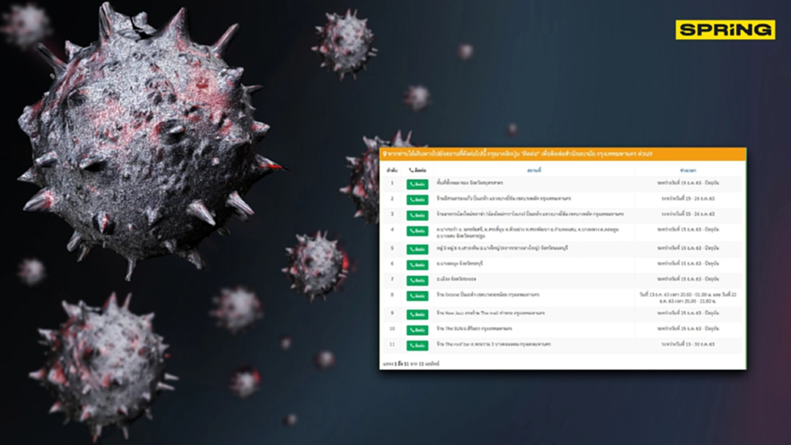Click the green contact button in row 1
The width and height of the screenshot is (791, 445).
tap(417, 184)
